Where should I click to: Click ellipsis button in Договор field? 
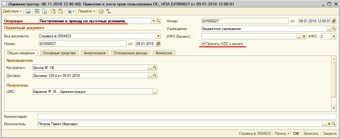pos(150,75)
